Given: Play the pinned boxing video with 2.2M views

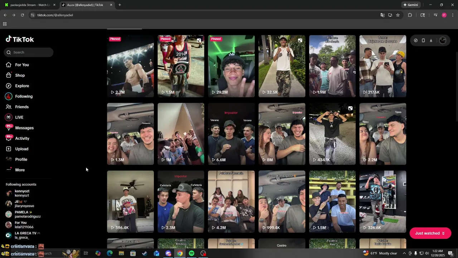Looking at the screenshot, I should [130, 66].
